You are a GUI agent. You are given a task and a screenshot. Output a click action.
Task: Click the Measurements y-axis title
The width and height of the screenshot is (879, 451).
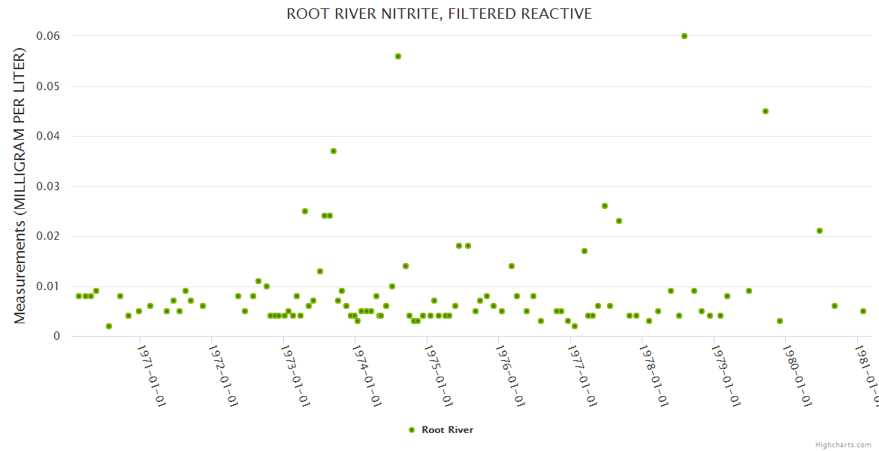coord(20,186)
